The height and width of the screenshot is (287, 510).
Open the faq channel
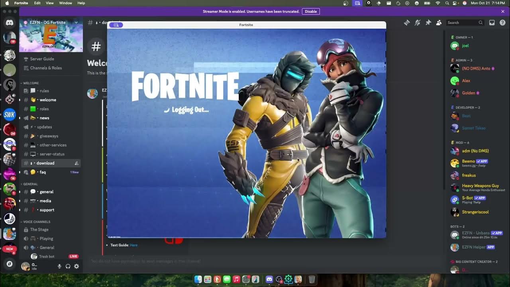pos(51,172)
